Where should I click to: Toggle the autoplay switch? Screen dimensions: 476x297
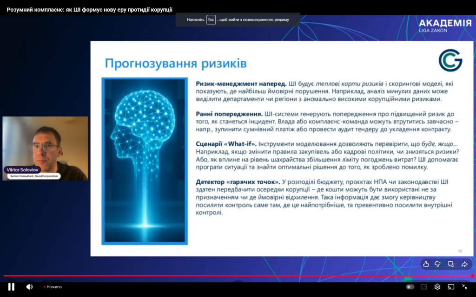point(410,287)
